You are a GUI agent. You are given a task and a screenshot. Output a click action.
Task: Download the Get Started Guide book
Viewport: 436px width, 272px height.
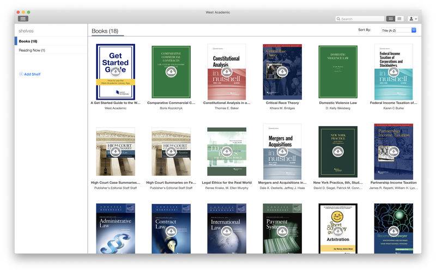[x=116, y=72]
